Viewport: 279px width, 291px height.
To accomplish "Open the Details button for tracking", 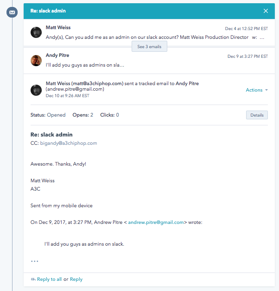I will (x=257, y=115).
